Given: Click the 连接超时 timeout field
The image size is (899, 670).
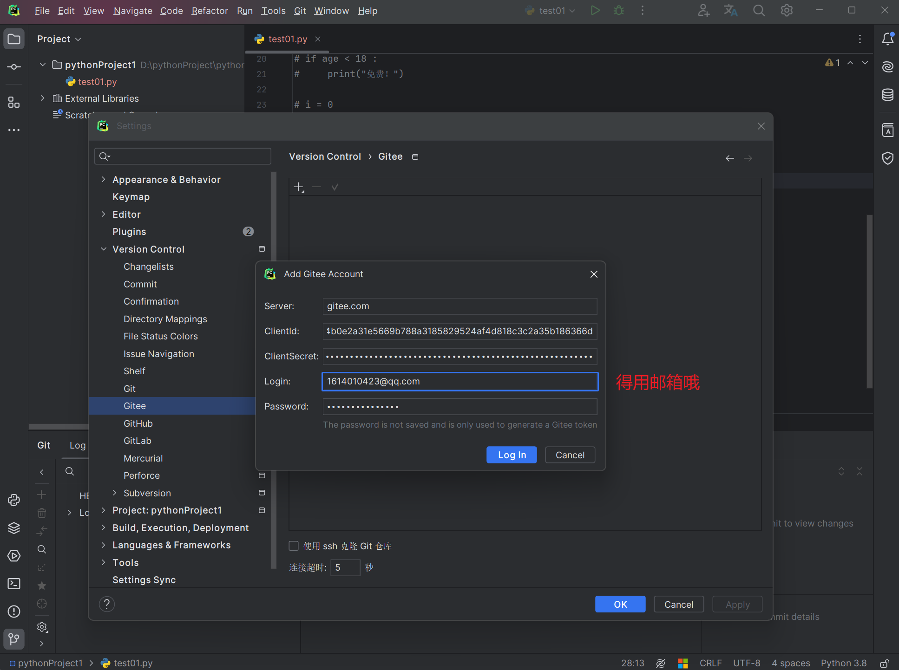Looking at the screenshot, I should (x=345, y=567).
